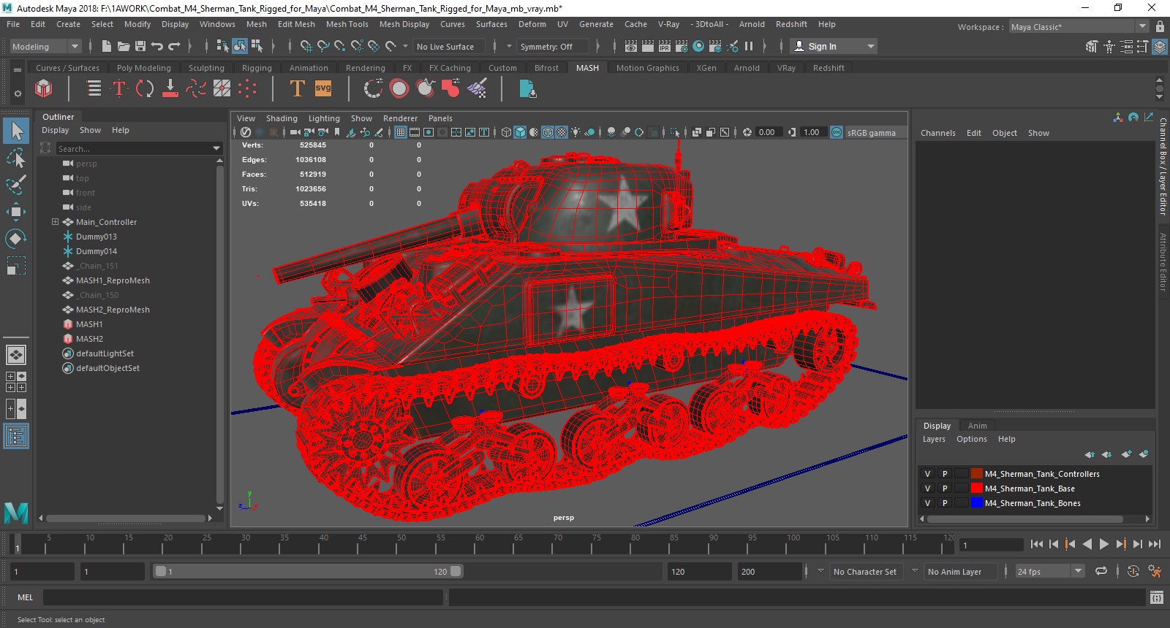Toggle playback P of M4_Sherman_Tank_Base layer

pos(944,489)
